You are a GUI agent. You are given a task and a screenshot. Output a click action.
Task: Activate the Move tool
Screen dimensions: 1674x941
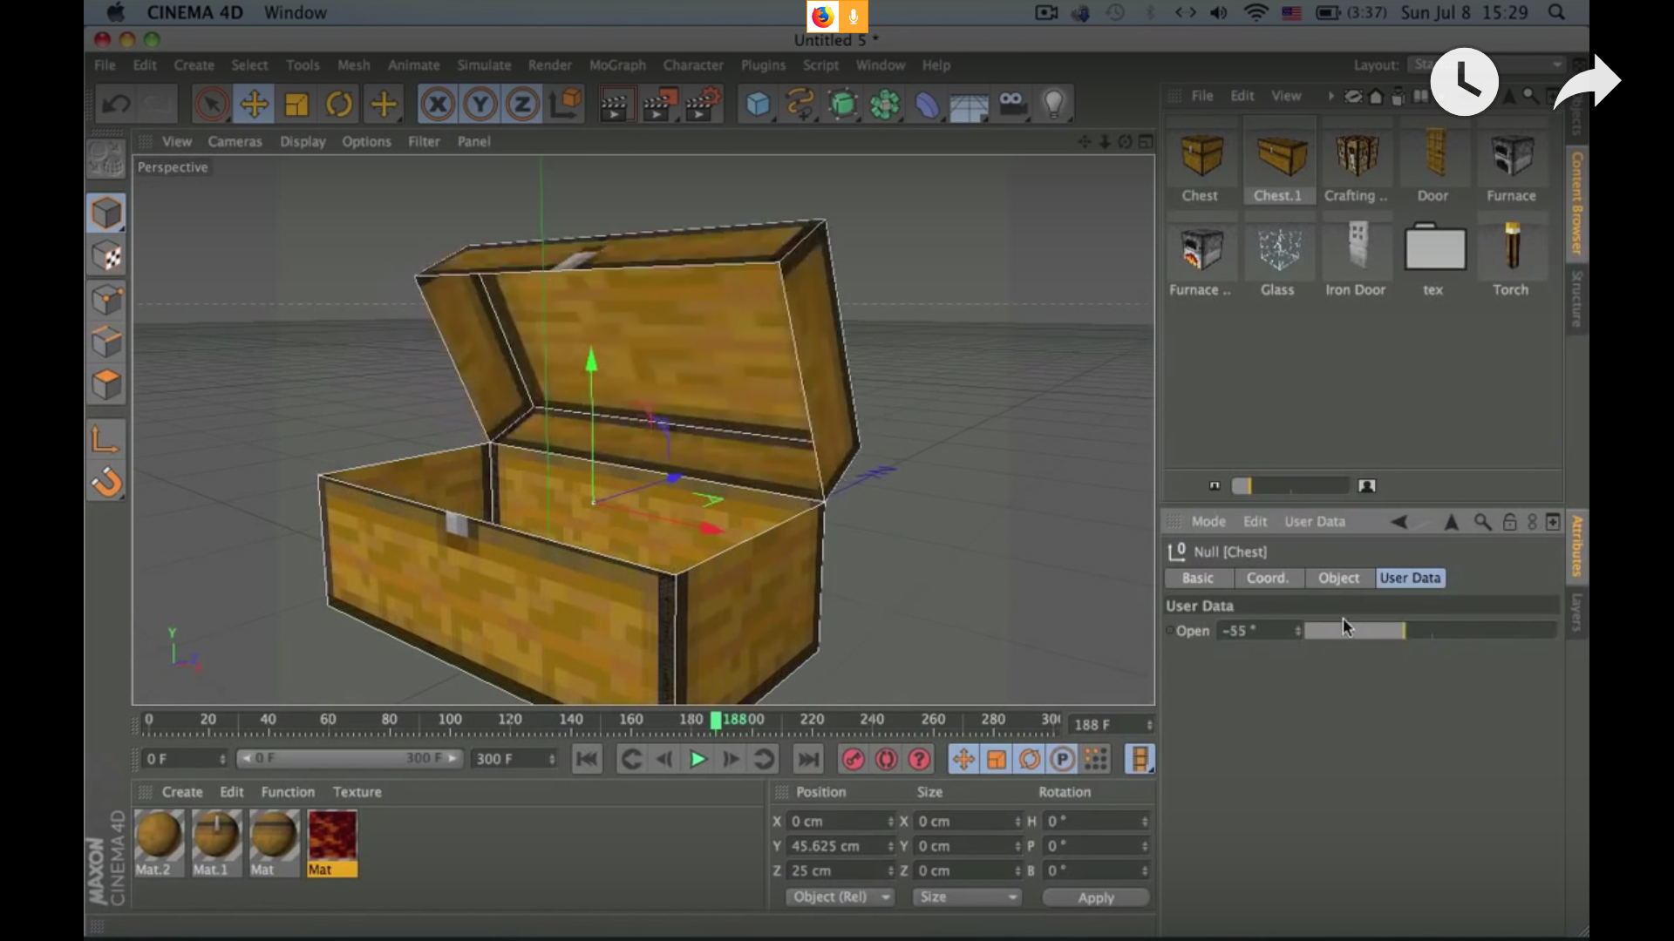point(254,105)
